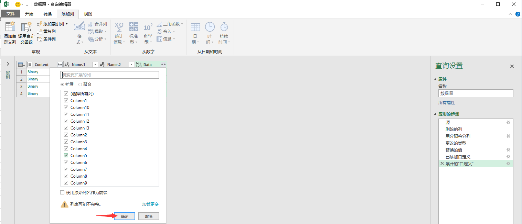Uncheck the Column13 checkbox
The height and width of the screenshot is (224, 522).
pos(66,128)
